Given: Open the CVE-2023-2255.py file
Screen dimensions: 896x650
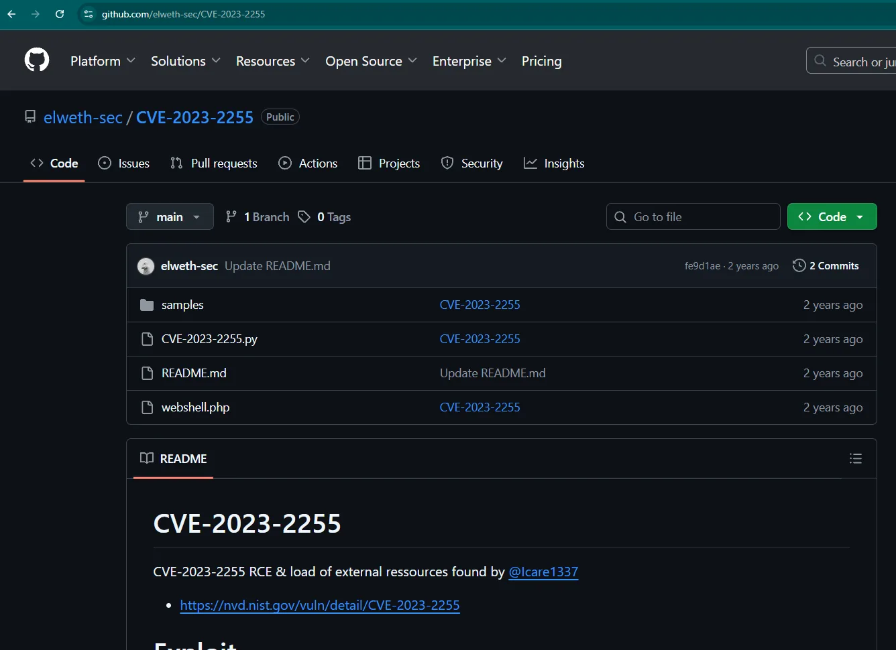Looking at the screenshot, I should pyautogui.click(x=209, y=339).
